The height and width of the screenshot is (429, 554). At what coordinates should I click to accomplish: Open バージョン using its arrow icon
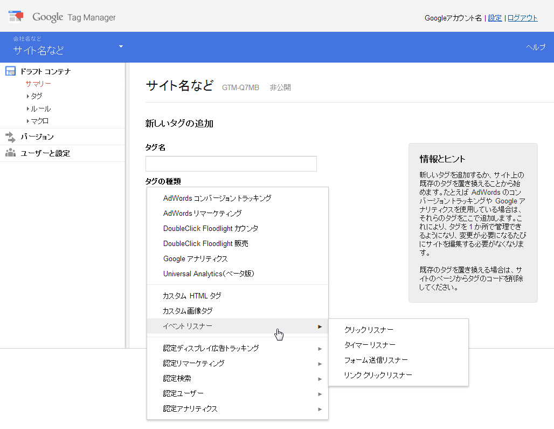tap(10, 137)
